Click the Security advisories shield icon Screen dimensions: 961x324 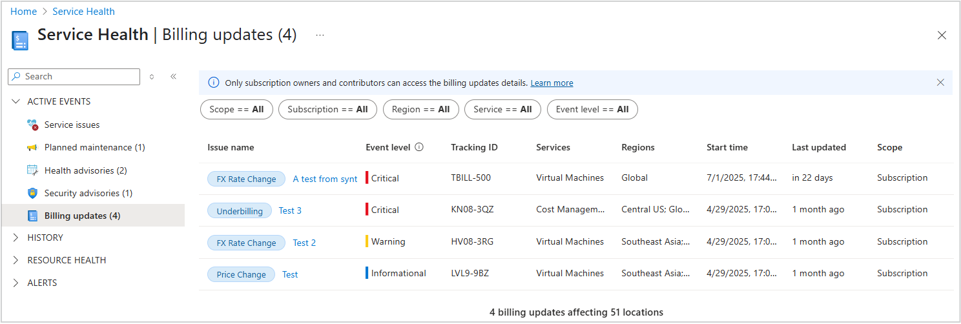point(32,193)
